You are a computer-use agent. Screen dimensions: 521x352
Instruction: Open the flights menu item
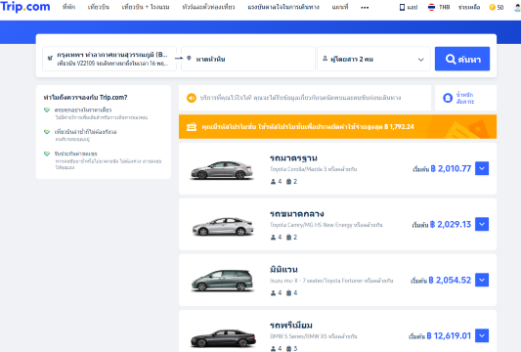point(99,7)
